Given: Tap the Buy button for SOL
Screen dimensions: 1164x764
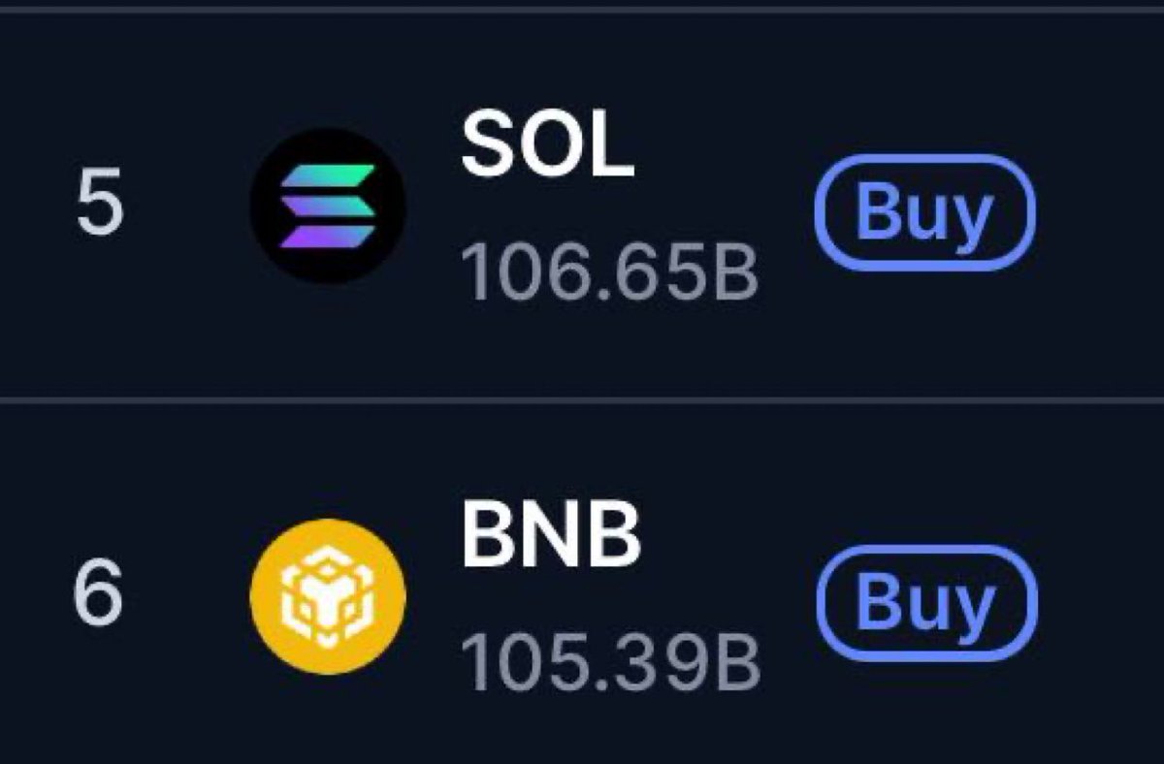Looking at the screenshot, I should tap(924, 212).
